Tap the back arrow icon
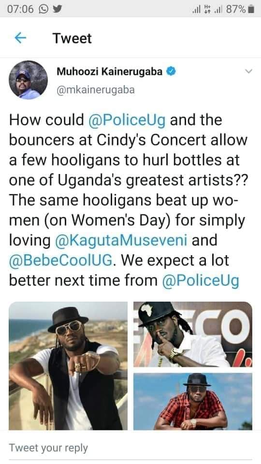This screenshot has height=464, width=261. coord(20,38)
